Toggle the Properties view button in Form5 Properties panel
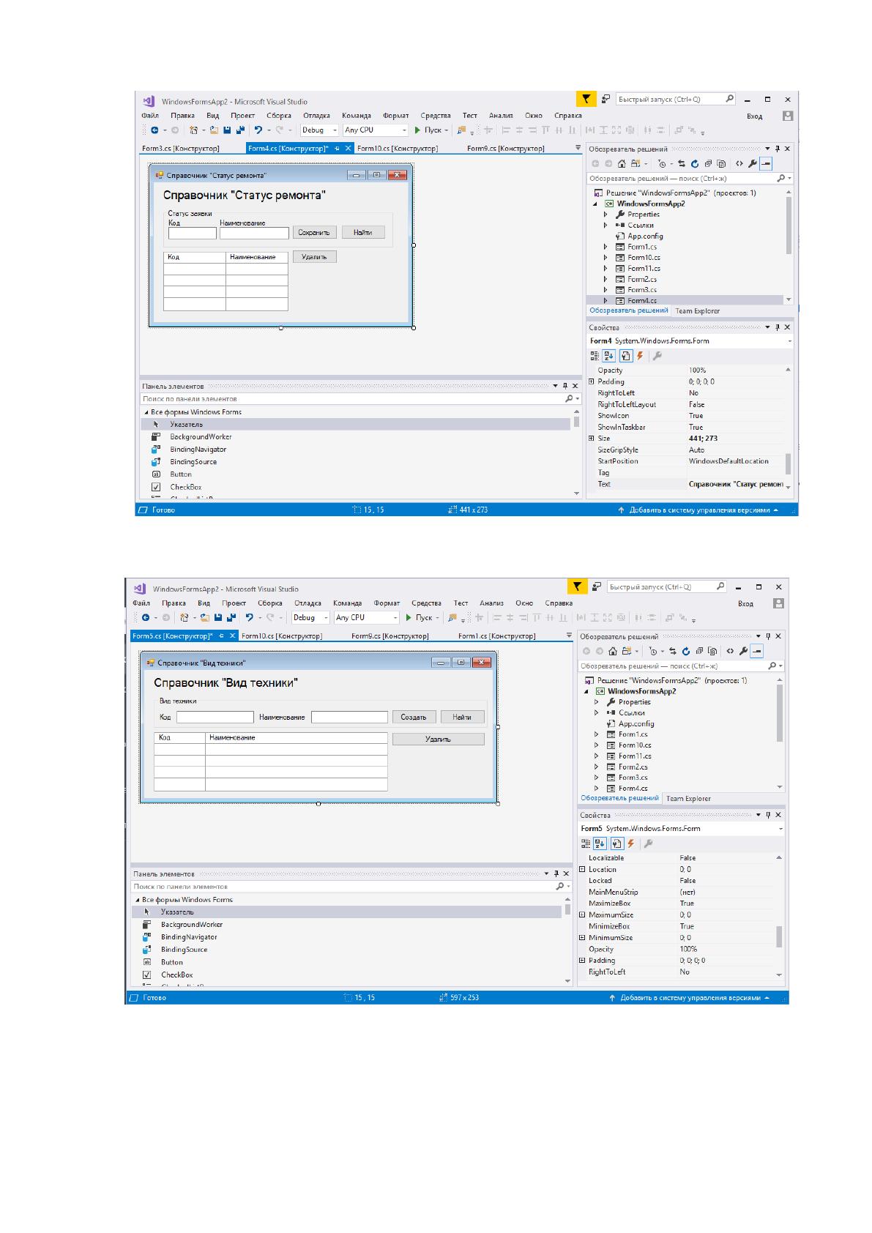Image resolution: width=872 pixels, height=1233 pixels. point(616,843)
